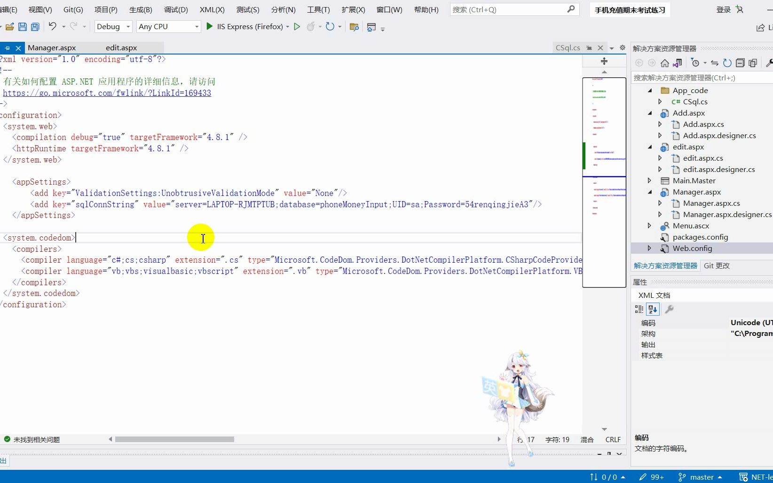Sync Solution Explorer with the active document

click(715, 63)
